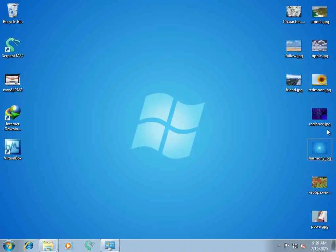Open the network status tray icon
This screenshot has height=252, width=336.
[x=295, y=246]
